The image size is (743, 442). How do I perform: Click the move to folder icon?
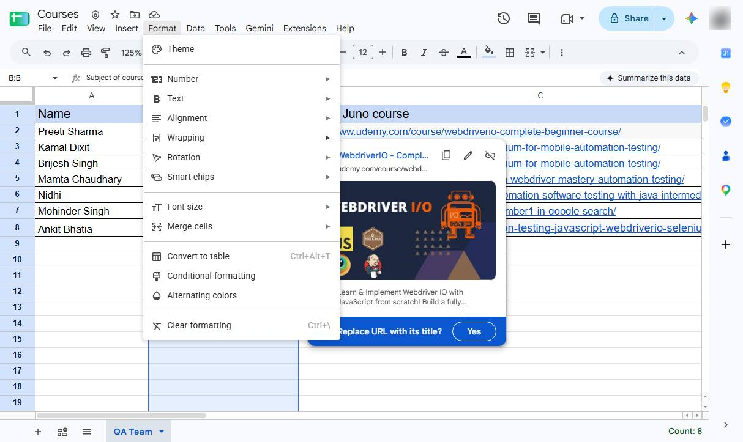coord(135,14)
